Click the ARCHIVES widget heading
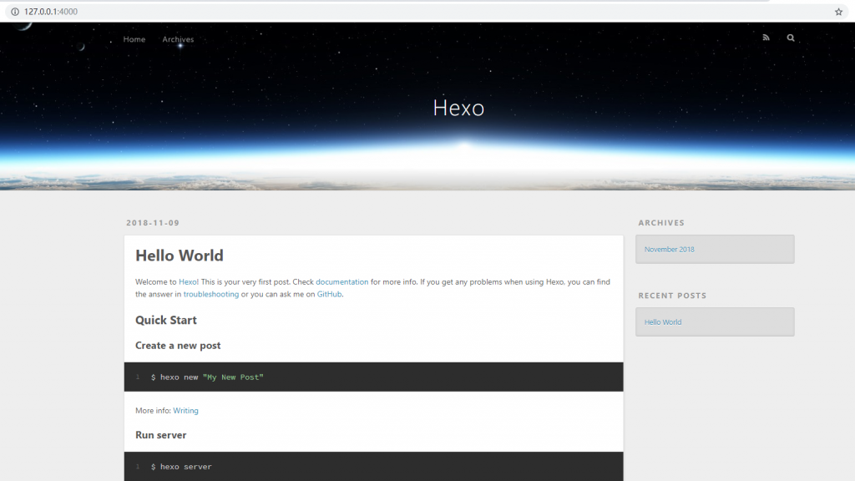Image resolution: width=855 pixels, height=481 pixels. click(x=661, y=222)
